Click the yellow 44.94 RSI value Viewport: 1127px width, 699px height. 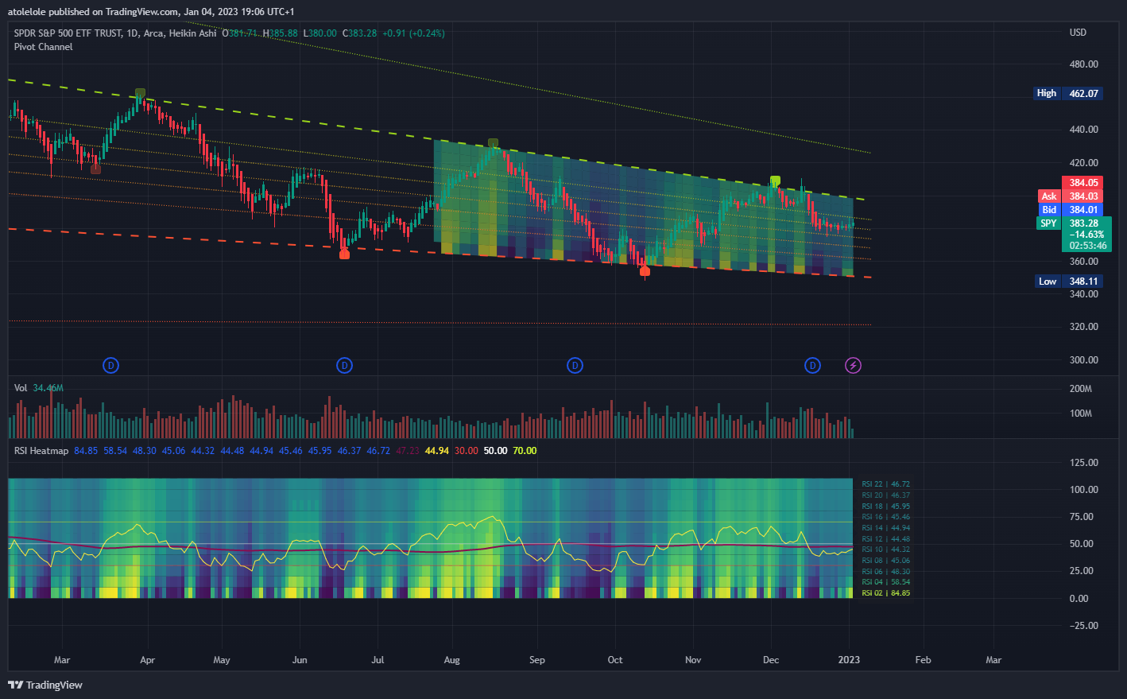[x=436, y=451]
